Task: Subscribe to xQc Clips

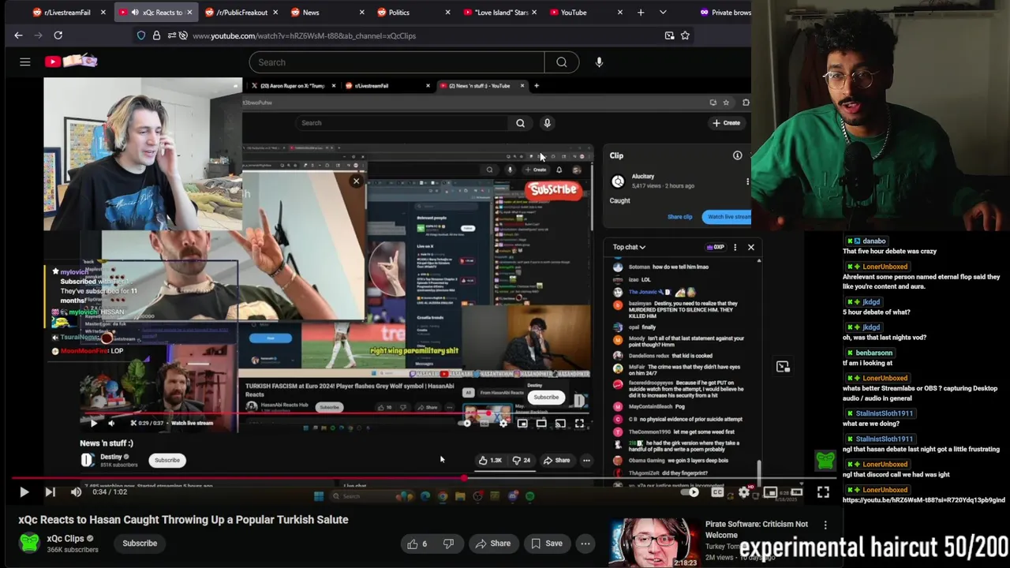Action: coord(140,543)
